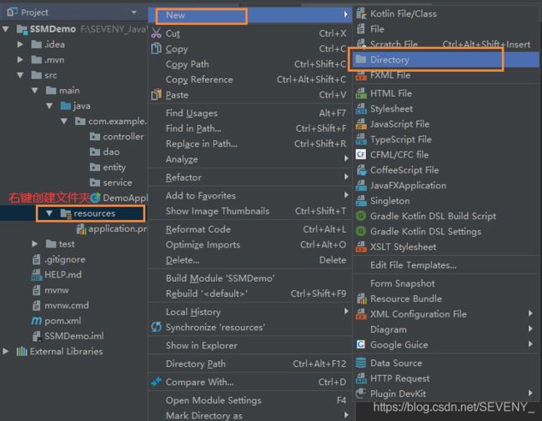Click the CFML/CFC file icon
The height and width of the screenshot is (421, 542).
(x=361, y=154)
